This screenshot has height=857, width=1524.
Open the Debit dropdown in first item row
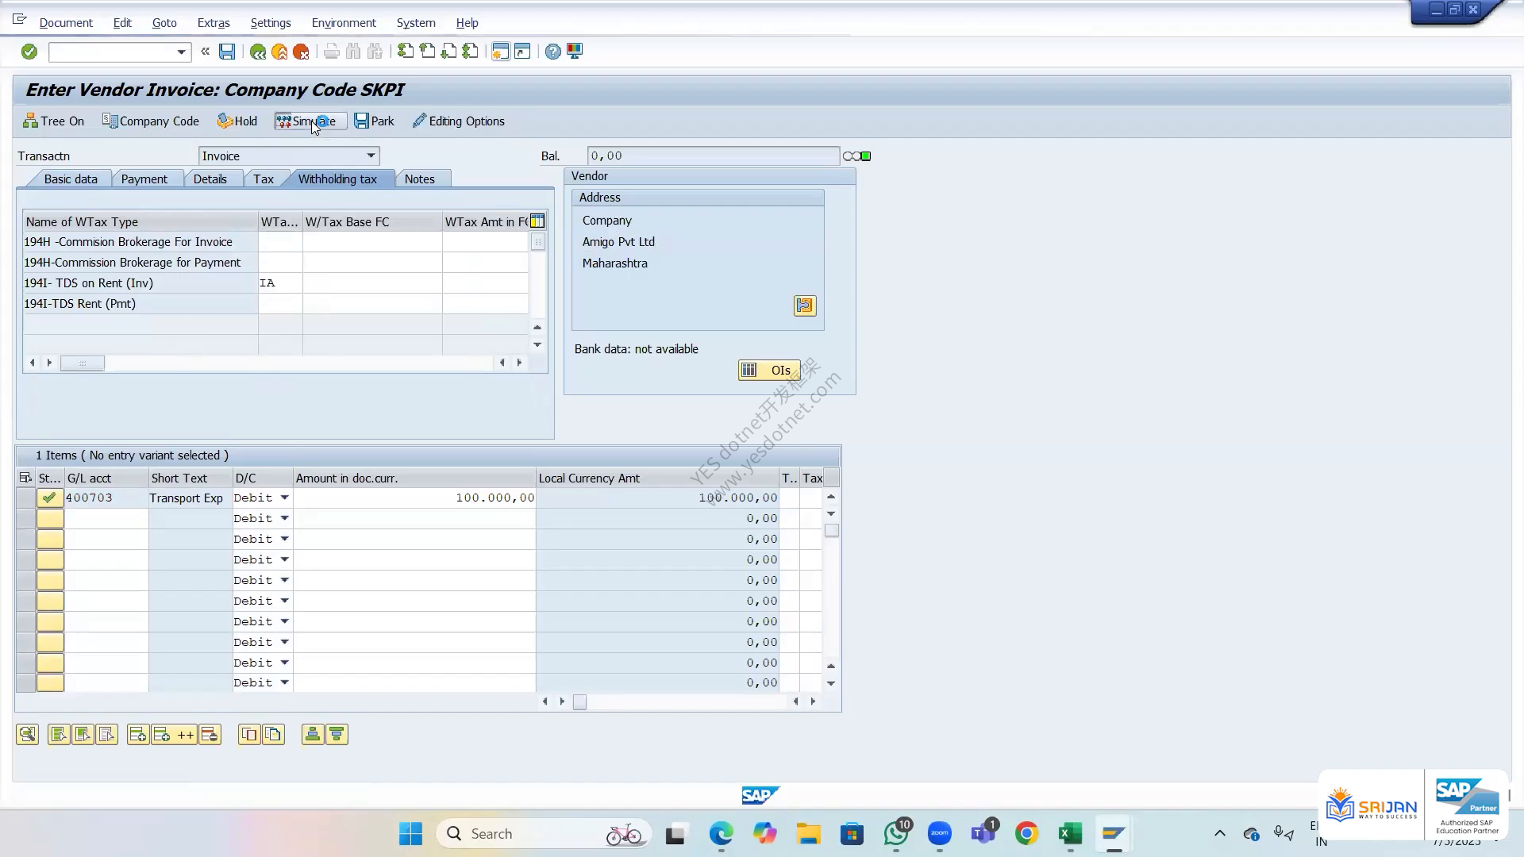284,498
